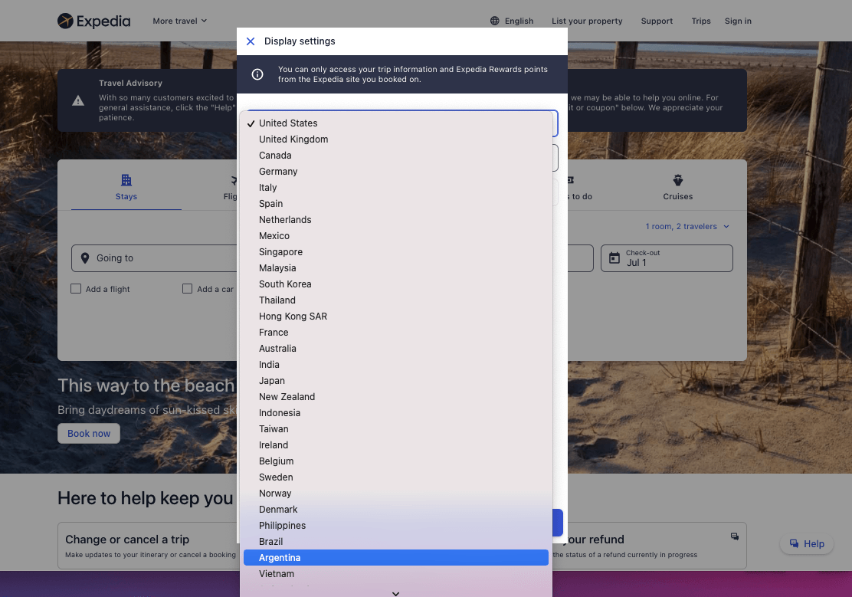Close the Display settings dialog
The width and height of the screenshot is (852, 597).
click(251, 41)
